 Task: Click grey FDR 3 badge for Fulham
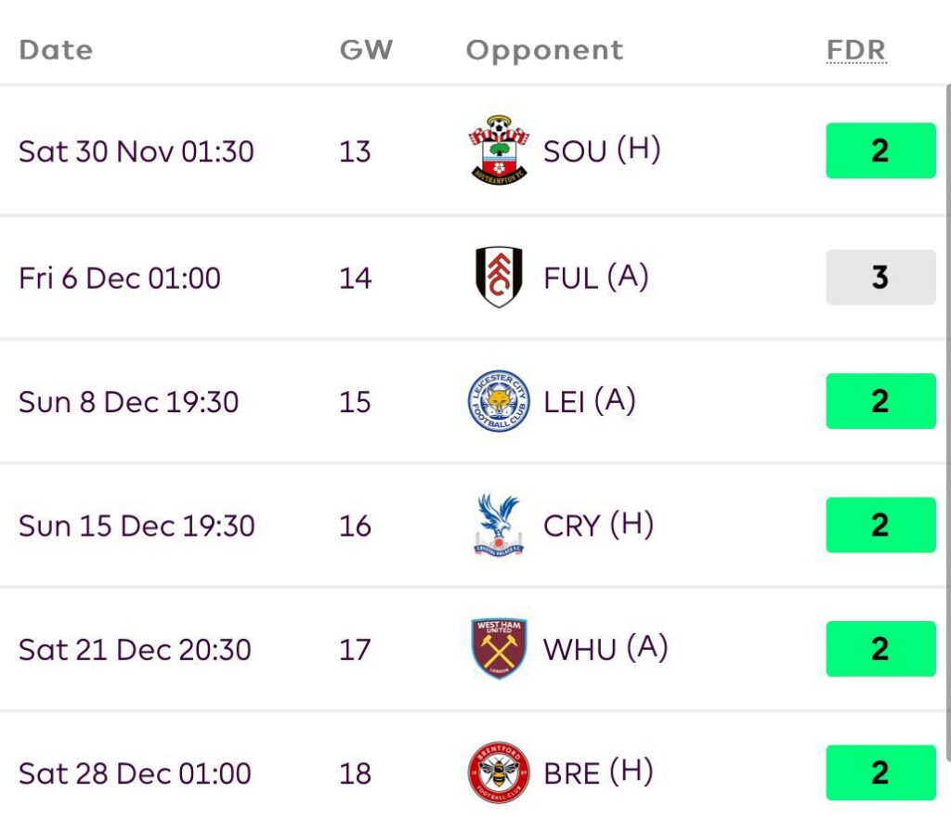(880, 277)
